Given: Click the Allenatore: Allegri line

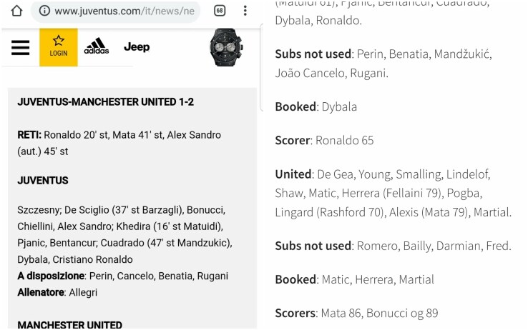Looking at the screenshot, I should [57, 292].
